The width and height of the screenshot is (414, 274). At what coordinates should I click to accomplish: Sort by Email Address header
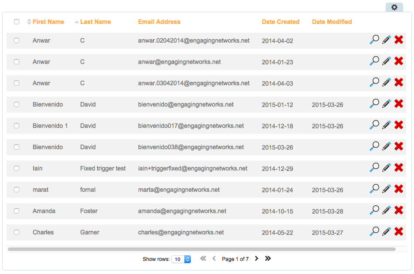(x=159, y=22)
